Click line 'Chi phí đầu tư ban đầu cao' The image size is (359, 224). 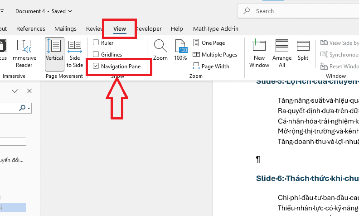(x=318, y=197)
